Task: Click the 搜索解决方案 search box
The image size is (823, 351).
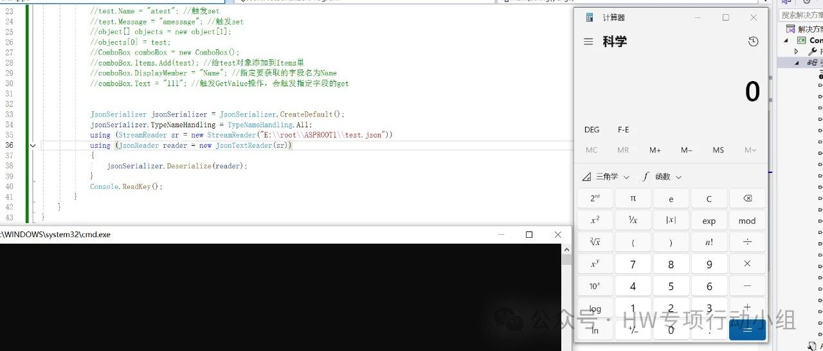Action: pos(801,15)
